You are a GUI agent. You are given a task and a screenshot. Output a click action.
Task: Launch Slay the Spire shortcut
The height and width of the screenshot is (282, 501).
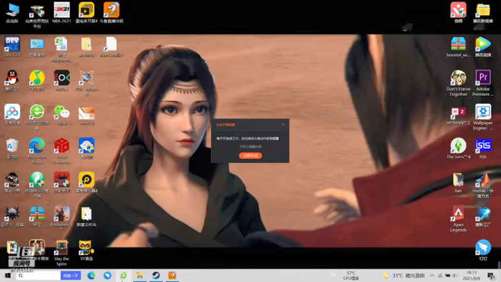click(x=61, y=253)
